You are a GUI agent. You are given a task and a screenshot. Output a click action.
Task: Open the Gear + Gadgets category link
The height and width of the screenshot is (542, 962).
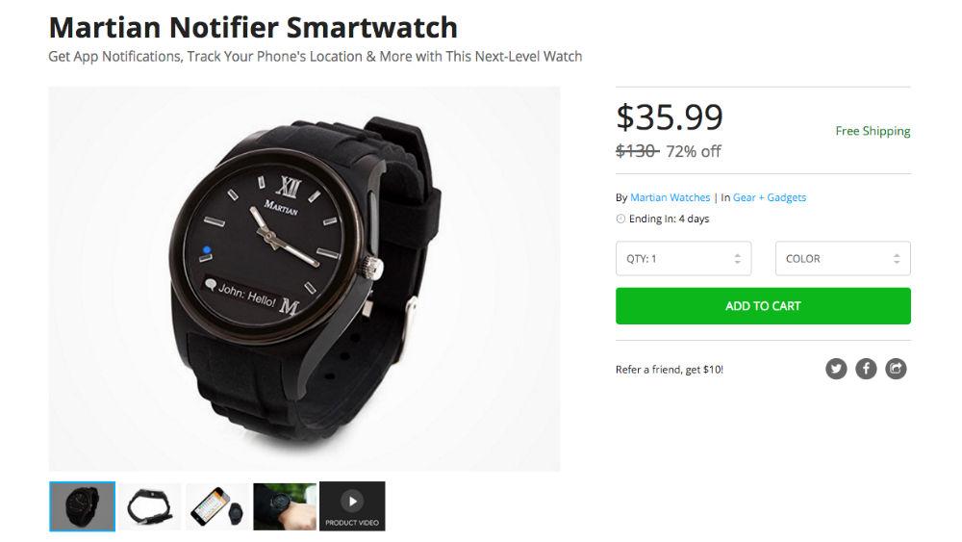(770, 197)
